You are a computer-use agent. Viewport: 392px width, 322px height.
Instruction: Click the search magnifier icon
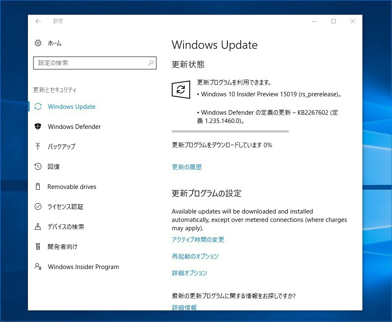tap(151, 63)
